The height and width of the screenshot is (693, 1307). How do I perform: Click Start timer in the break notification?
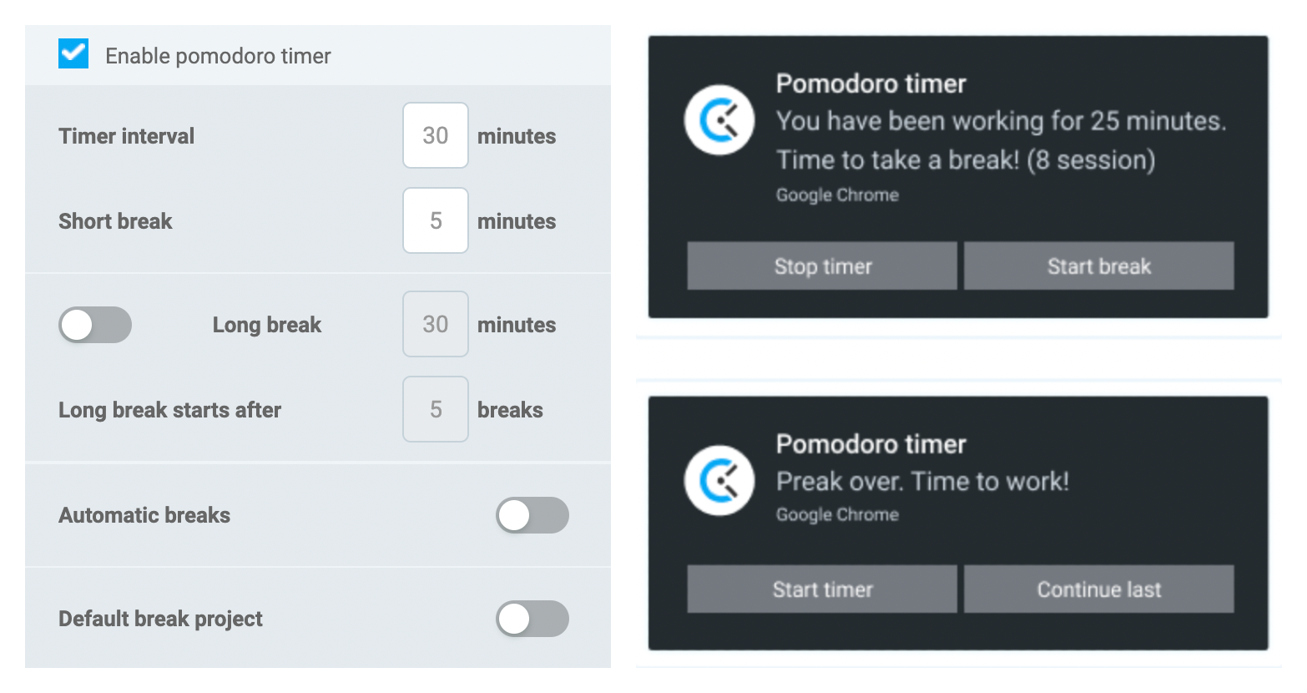click(821, 589)
